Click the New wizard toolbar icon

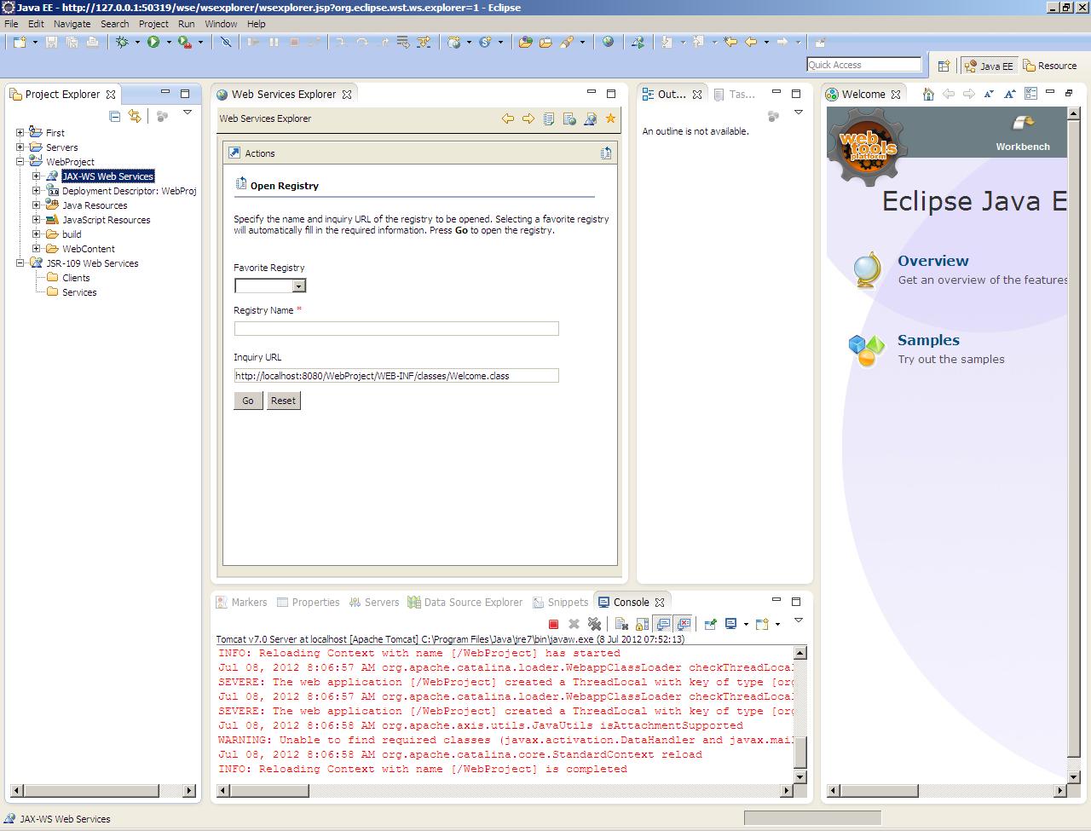tap(19, 42)
